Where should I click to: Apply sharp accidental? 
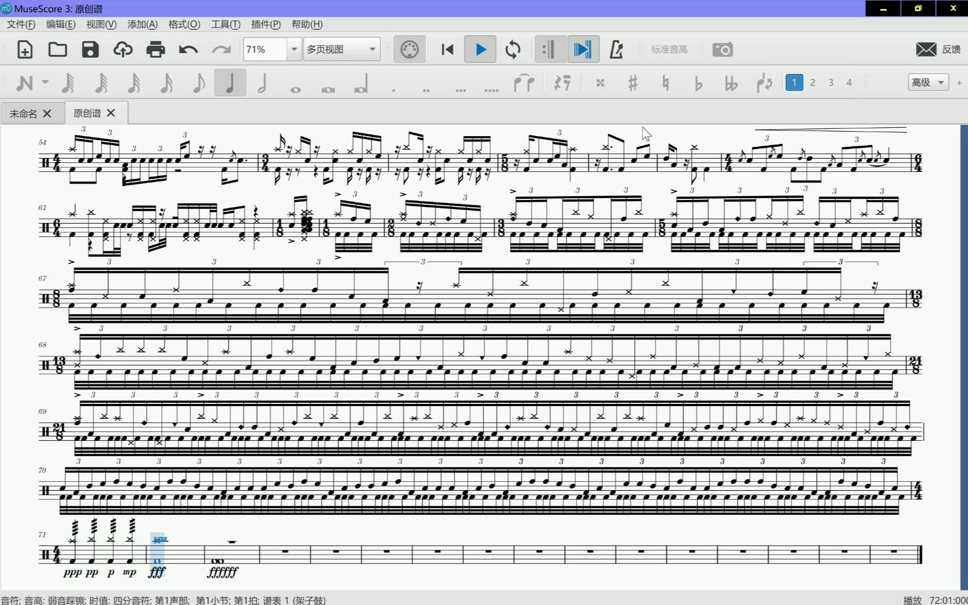point(633,83)
